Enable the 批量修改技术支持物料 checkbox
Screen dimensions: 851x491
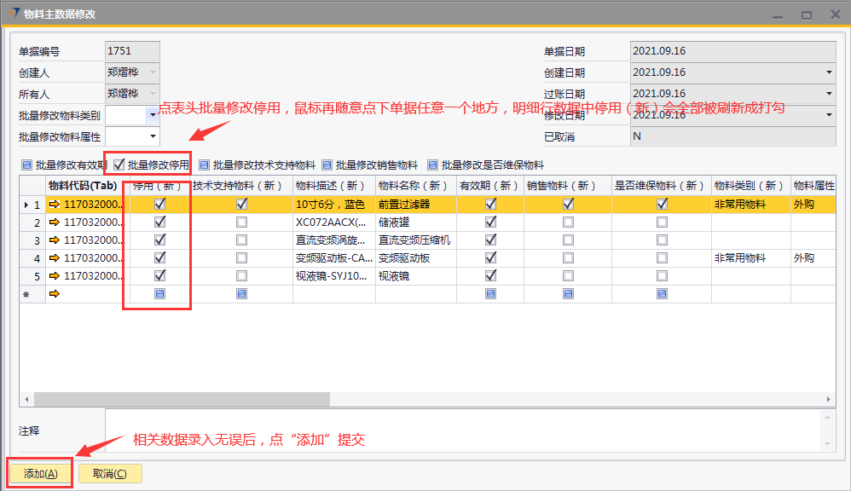(205, 165)
